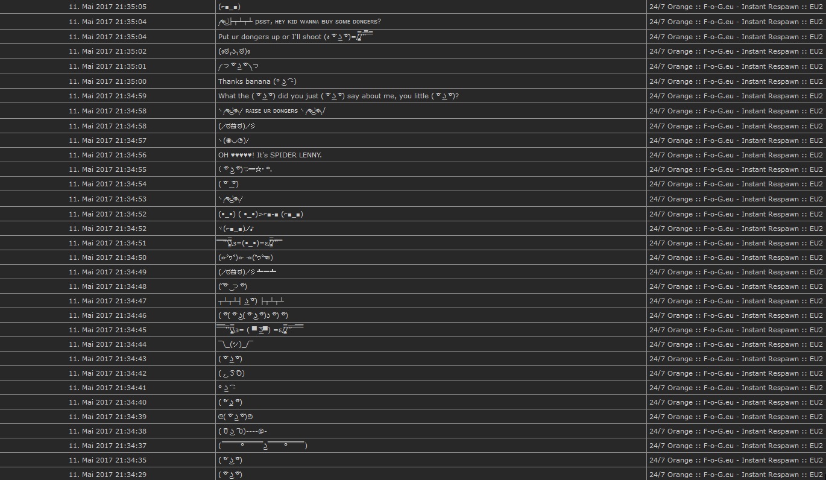Click the timestamp 11. Mai 2017 21:34:59

(107, 96)
